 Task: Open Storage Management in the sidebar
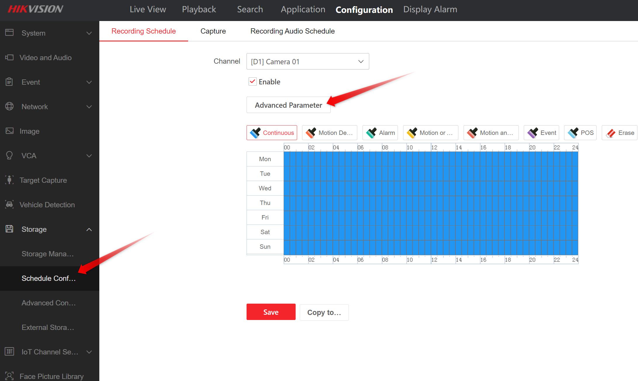click(50, 254)
